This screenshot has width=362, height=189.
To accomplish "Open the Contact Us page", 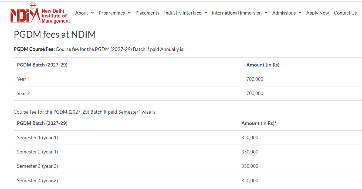I will click(x=345, y=13).
